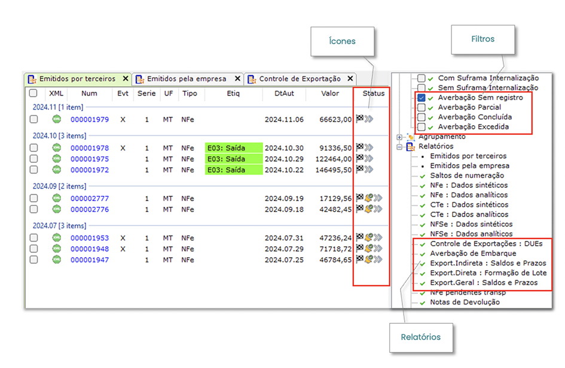This screenshot has width=565, height=368.
Task: Open the note number link 000001953
Action: click(90, 237)
